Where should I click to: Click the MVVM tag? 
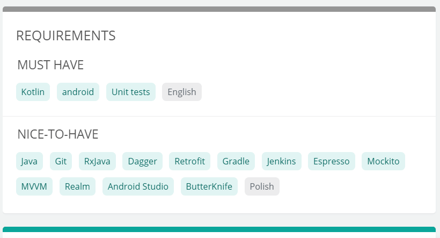[x=34, y=186]
